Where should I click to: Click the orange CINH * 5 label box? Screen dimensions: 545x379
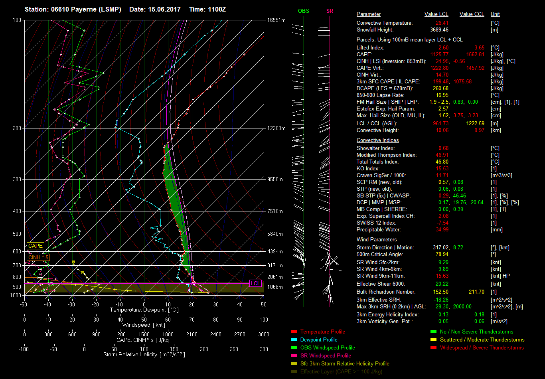38,258
